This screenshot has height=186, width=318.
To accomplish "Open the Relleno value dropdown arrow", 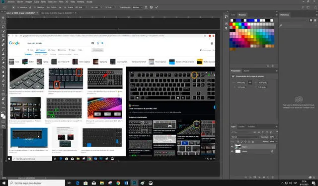I will pyautogui.click(x=276, y=142).
